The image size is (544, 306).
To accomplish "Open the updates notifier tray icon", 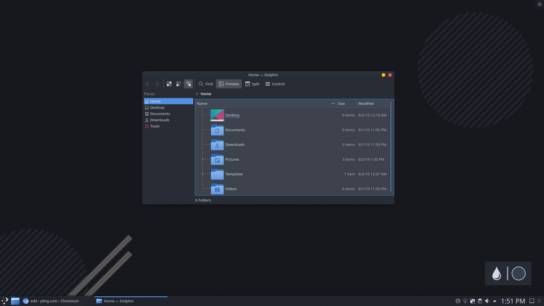I will coord(458,301).
